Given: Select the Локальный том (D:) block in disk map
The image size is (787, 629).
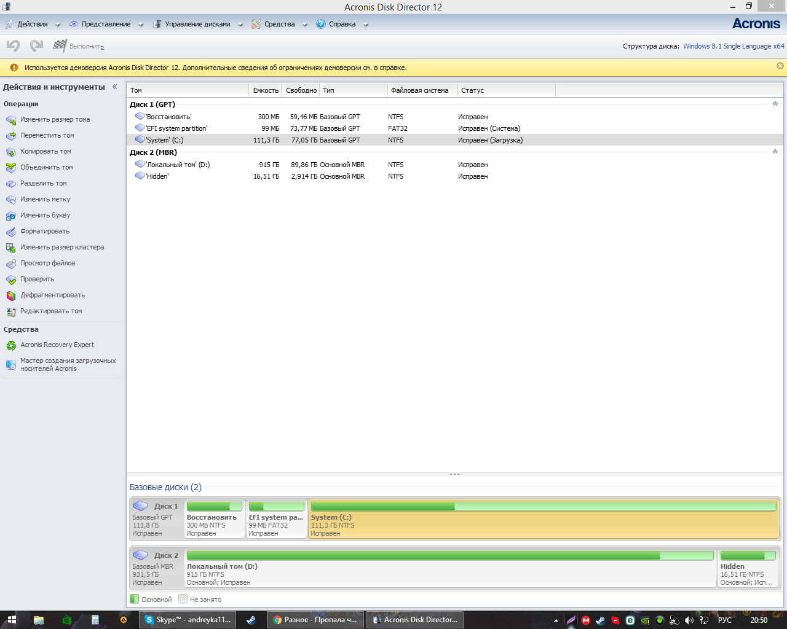Looking at the screenshot, I should click(x=451, y=568).
